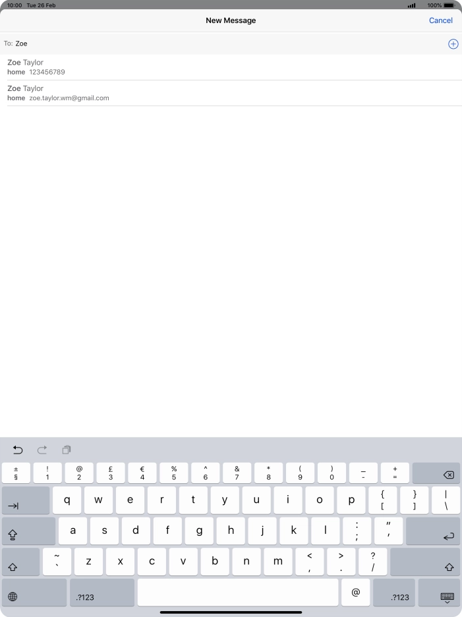Viewport: 462px width, 617px height.
Task: Tap the paste clipboard icon
Action: (x=67, y=450)
